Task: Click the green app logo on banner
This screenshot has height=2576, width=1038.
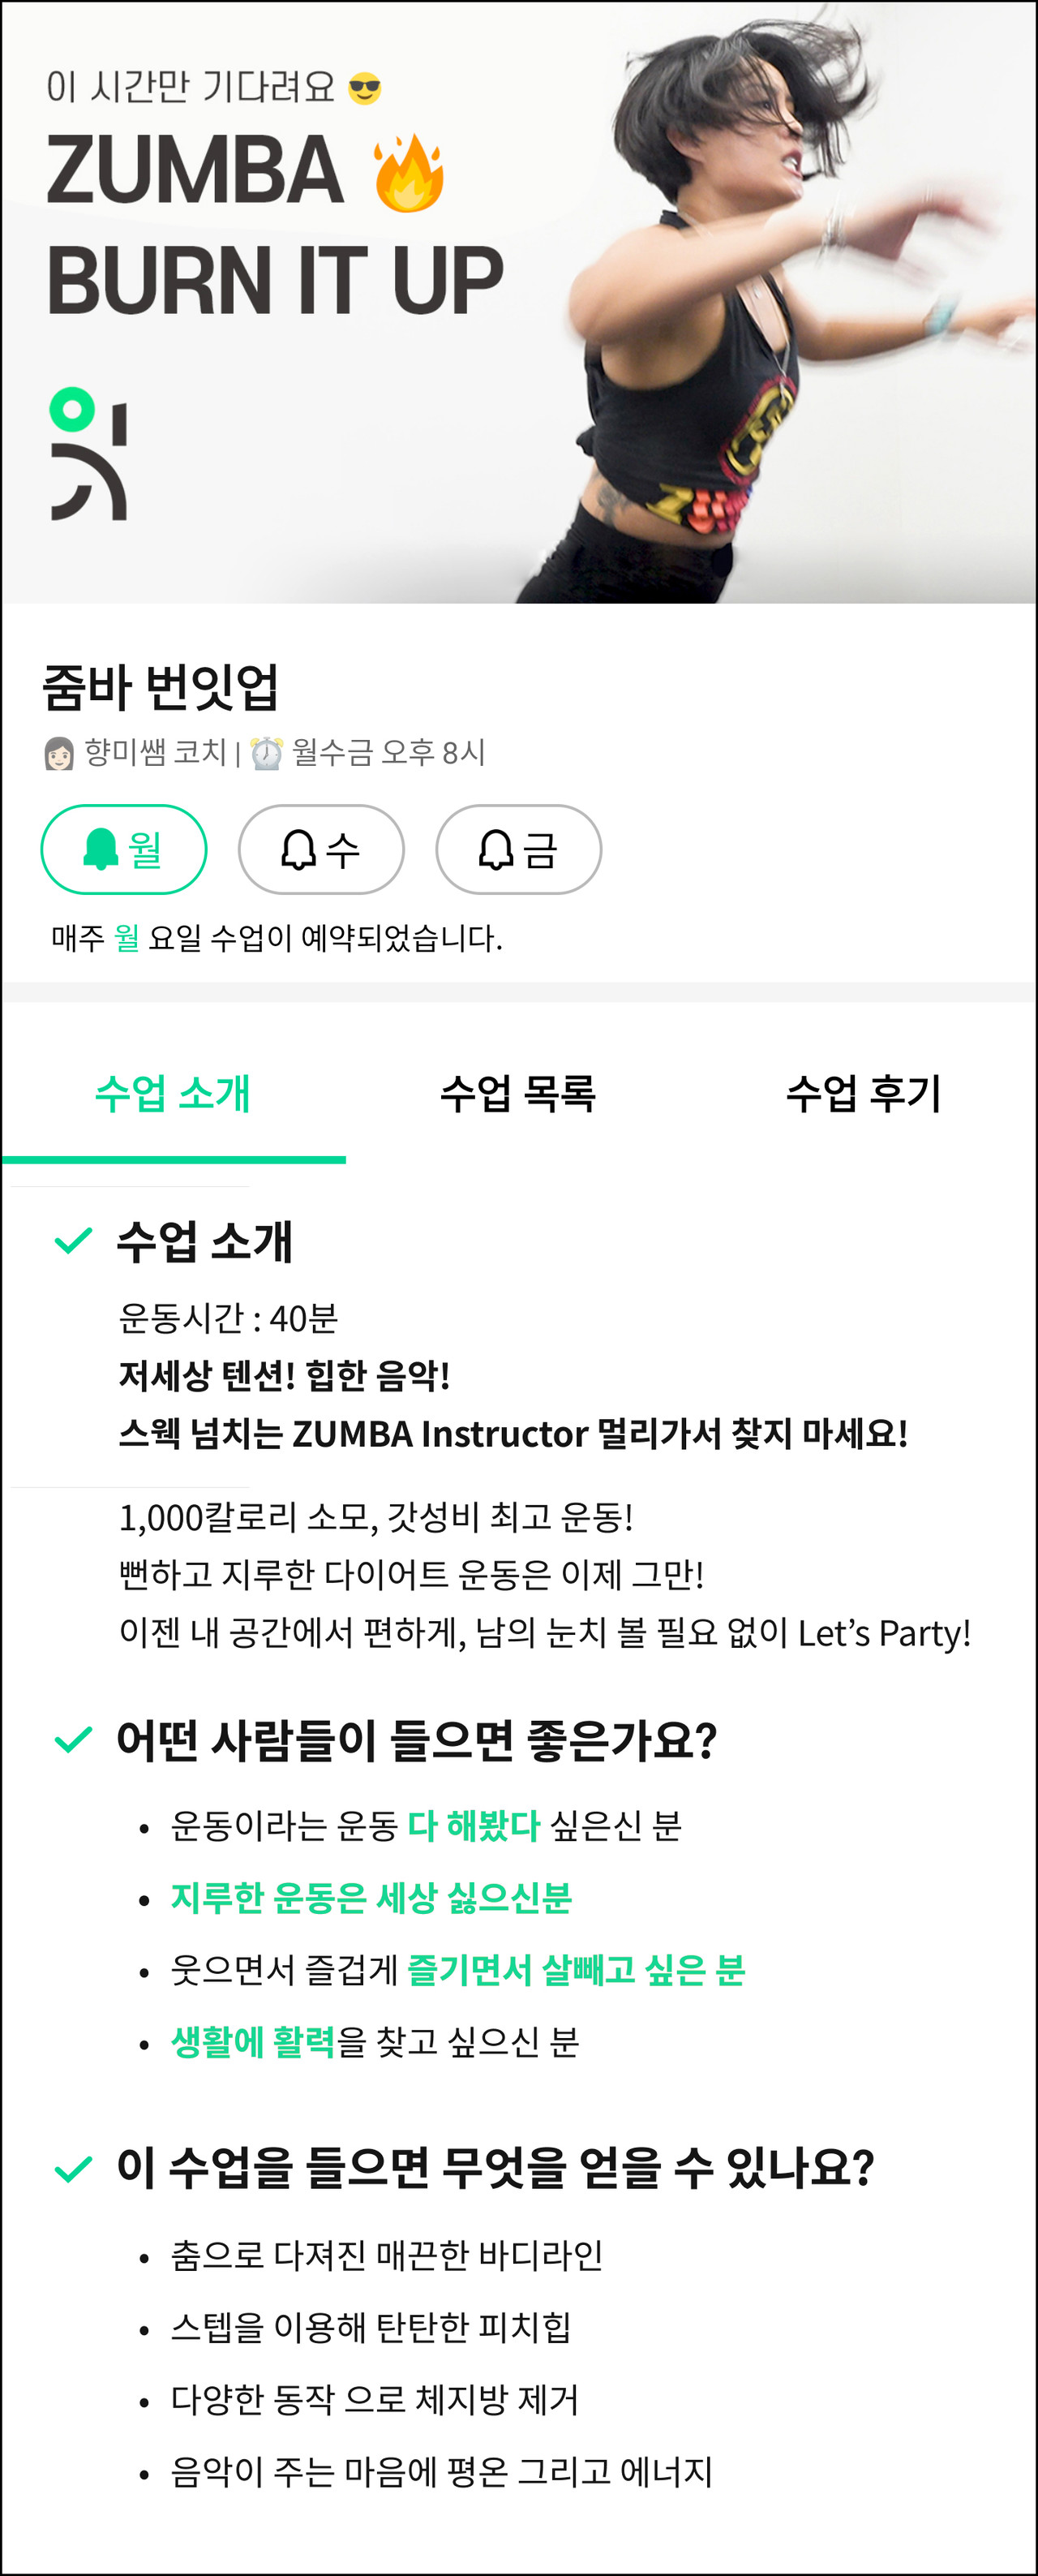Action: tap(88, 454)
